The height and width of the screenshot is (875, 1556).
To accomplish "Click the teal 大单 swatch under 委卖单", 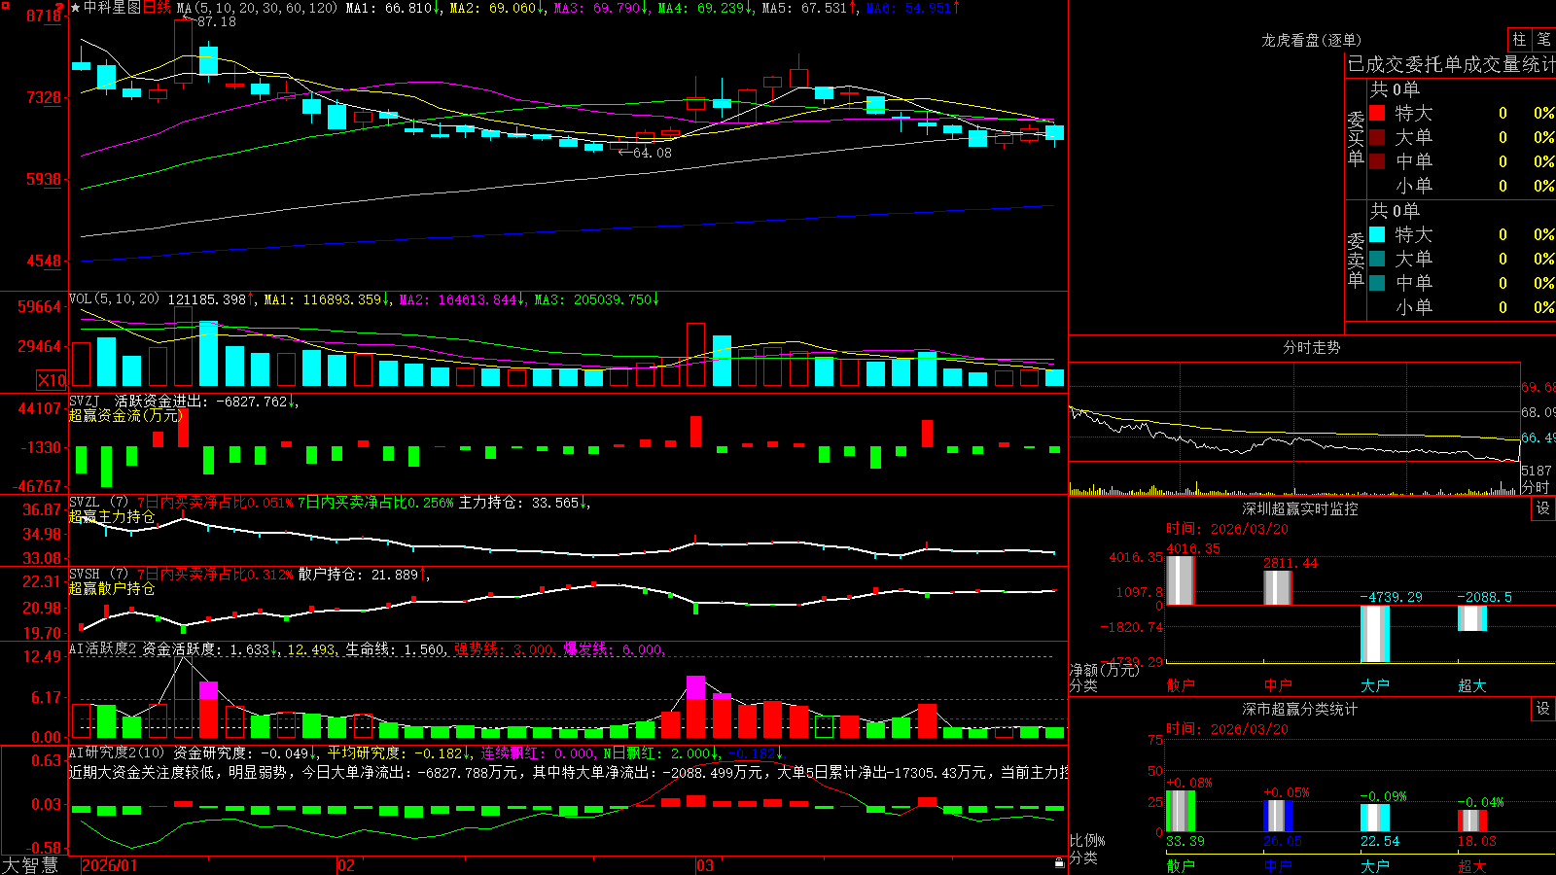I will click(1377, 259).
